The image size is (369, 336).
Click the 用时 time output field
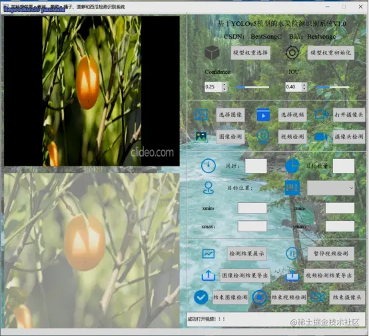pyautogui.click(x=256, y=166)
